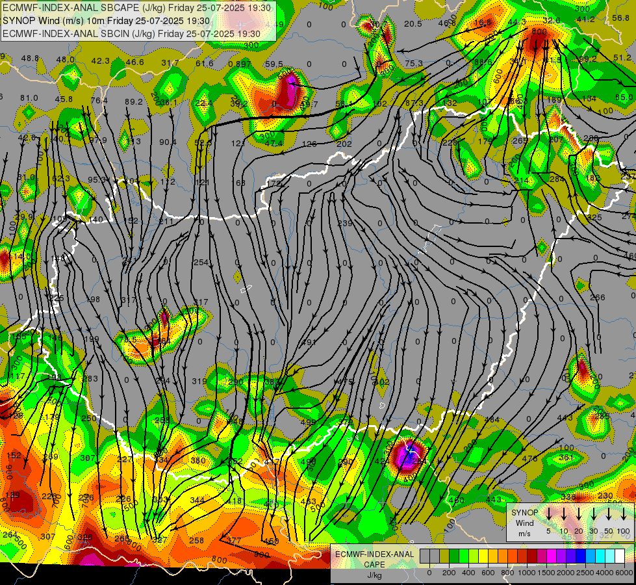Viewport: 636px width, 585px height.
Task: Click the 6000 tick label in the legend
Action: pyautogui.click(x=624, y=573)
